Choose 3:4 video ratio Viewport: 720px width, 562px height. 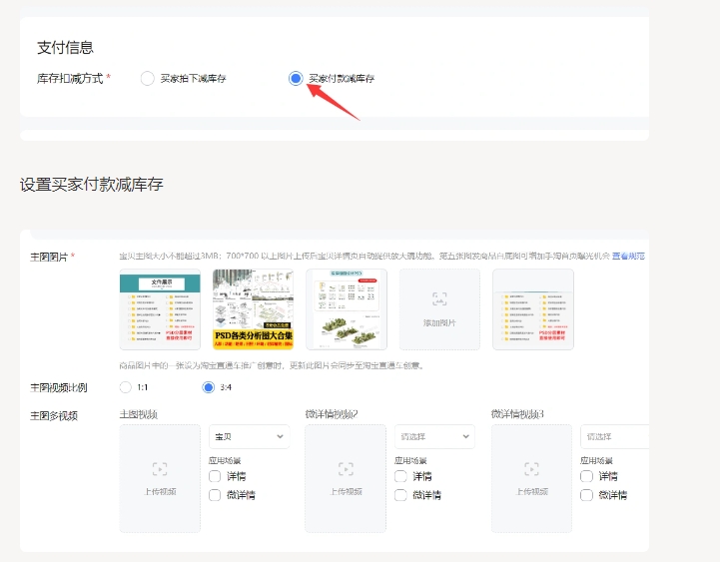[x=209, y=387]
